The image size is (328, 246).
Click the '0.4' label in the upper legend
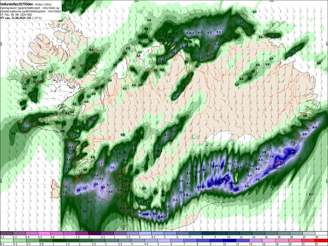(x=27, y=237)
